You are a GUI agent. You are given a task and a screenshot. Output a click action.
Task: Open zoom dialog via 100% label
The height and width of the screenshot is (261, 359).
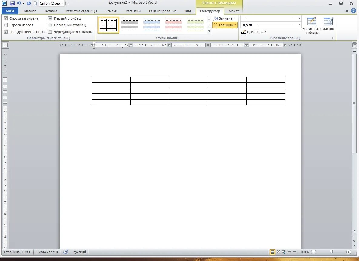[x=304, y=252]
